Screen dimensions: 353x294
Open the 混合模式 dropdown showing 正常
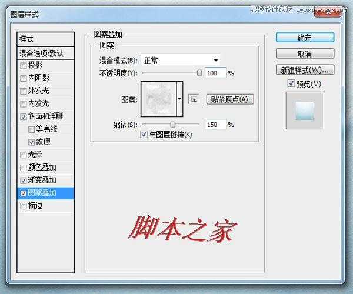(181, 60)
